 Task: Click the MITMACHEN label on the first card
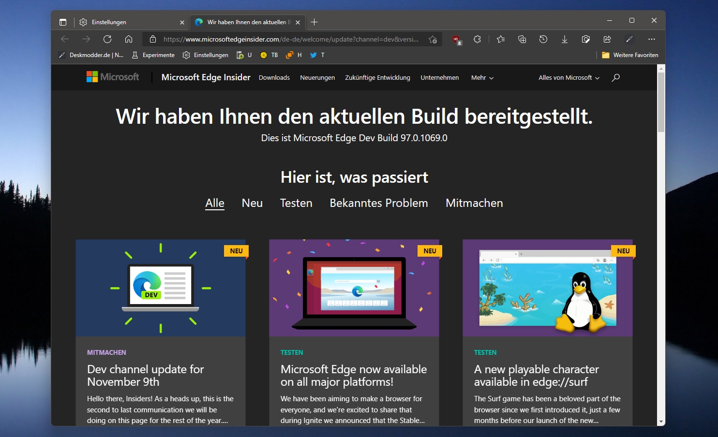(106, 352)
